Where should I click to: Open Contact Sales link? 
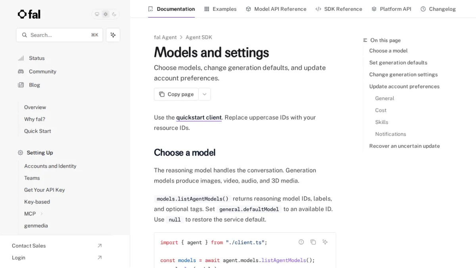[x=29, y=246]
